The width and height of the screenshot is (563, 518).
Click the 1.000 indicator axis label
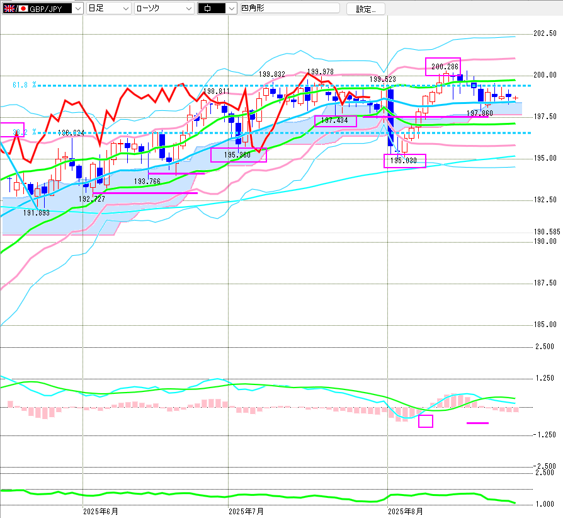tap(545, 504)
